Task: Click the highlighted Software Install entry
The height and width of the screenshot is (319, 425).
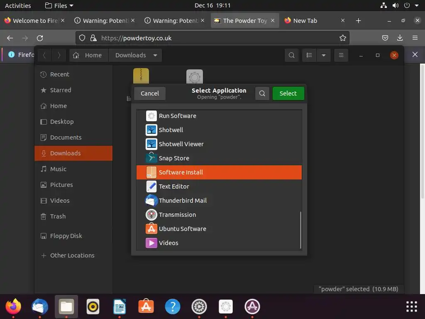Action: (219, 172)
